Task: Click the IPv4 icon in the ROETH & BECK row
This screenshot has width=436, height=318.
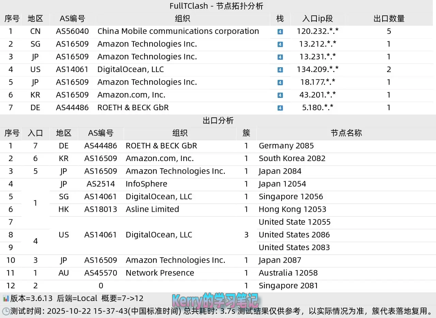Action: tap(280, 108)
